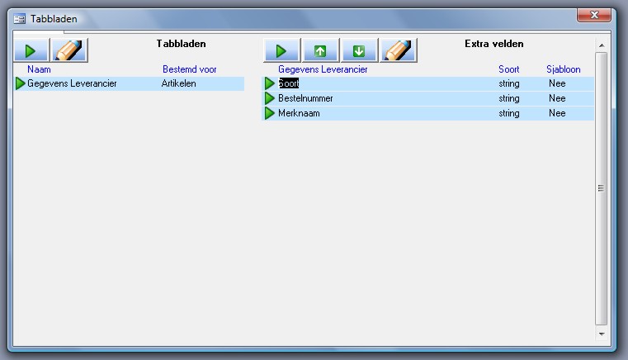
Task: Click green arrow next to Merknaam
Action: point(269,113)
